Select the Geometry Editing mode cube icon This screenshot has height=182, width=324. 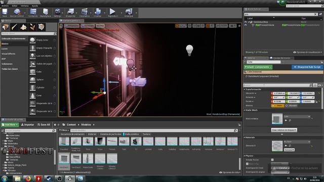click(x=41, y=27)
